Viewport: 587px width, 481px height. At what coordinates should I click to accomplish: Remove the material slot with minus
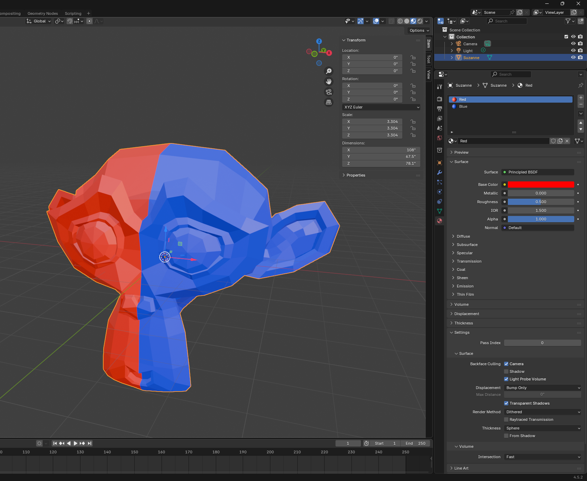click(x=581, y=104)
